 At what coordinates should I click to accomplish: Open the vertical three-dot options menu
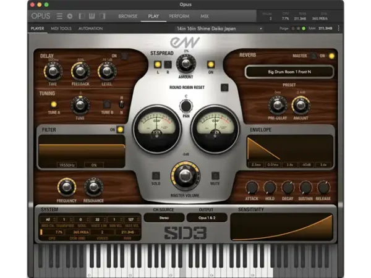pos(339,28)
